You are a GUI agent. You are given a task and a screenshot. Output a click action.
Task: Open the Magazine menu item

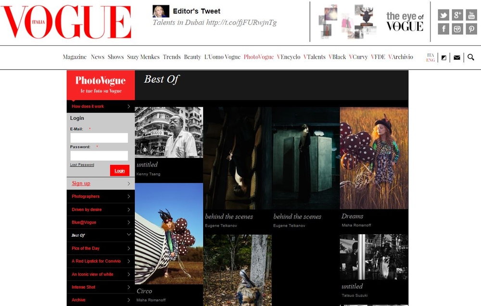coord(75,57)
